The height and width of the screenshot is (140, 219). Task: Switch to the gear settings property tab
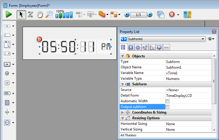[138, 47]
